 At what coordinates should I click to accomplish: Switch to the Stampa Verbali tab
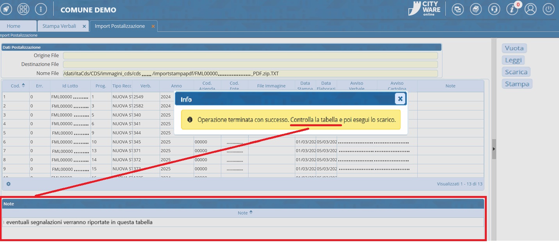click(x=59, y=26)
